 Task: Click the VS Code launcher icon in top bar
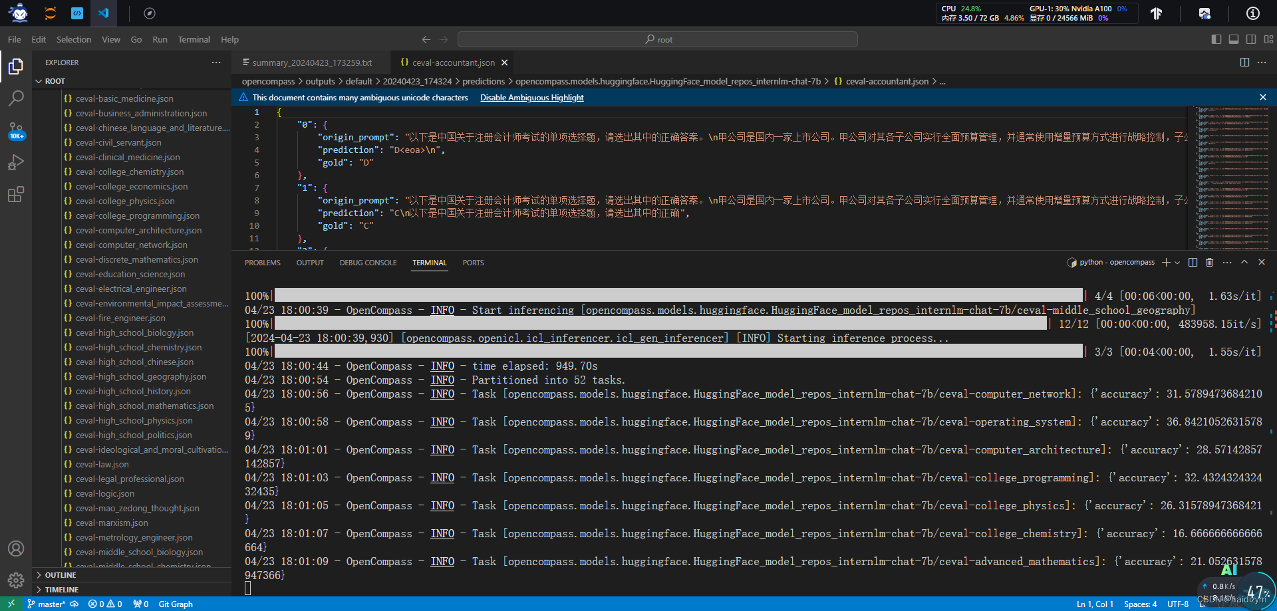pos(104,13)
